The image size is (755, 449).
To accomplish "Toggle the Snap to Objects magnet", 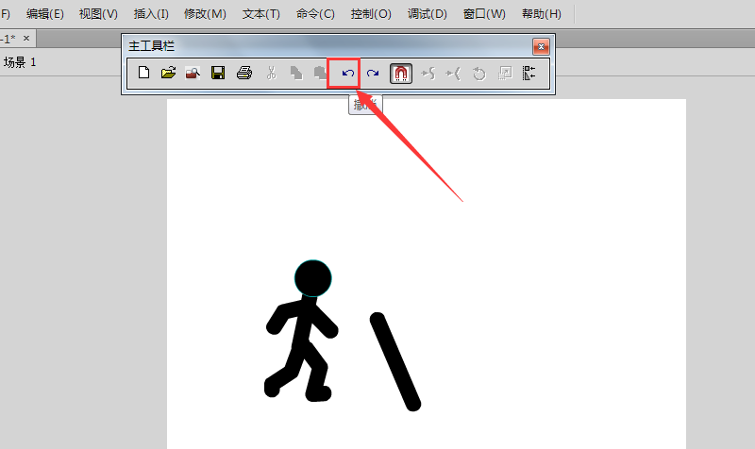I will pos(401,74).
